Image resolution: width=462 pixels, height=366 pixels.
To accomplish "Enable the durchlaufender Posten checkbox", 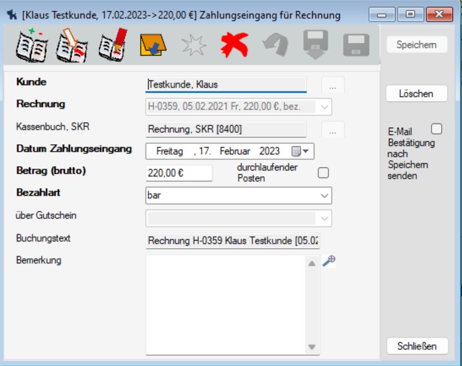I will tap(323, 173).
